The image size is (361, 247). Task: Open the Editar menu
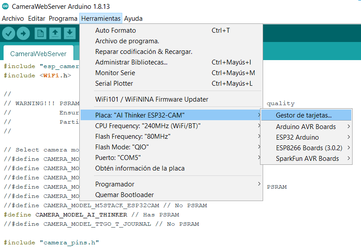(x=36, y=19)
